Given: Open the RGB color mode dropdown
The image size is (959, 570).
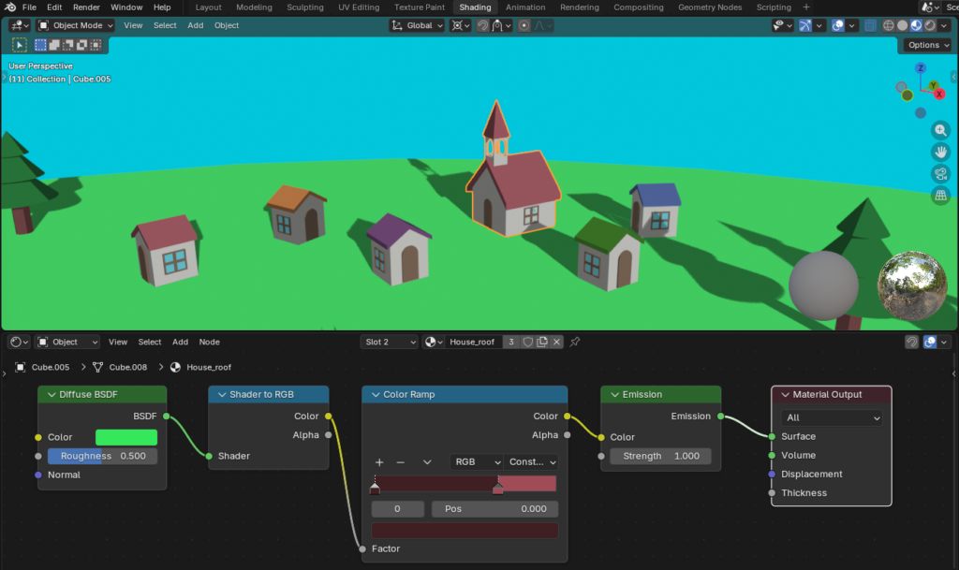Looking at the screenshot, I should click(477, 462).
